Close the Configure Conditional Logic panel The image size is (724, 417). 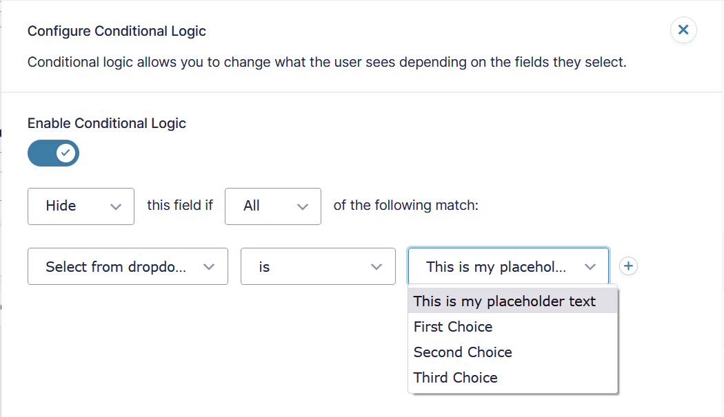(x=683, y=30)
